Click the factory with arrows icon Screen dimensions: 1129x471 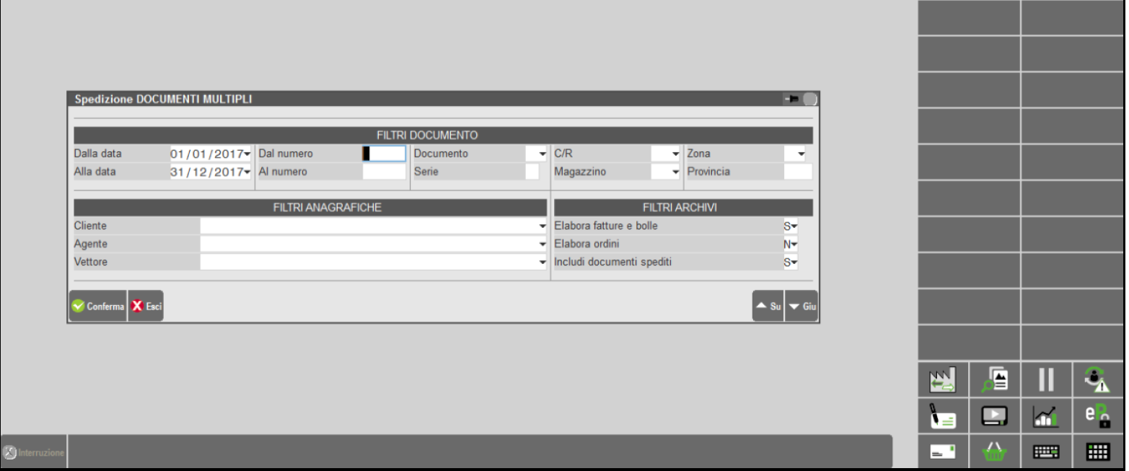point(942,379)
